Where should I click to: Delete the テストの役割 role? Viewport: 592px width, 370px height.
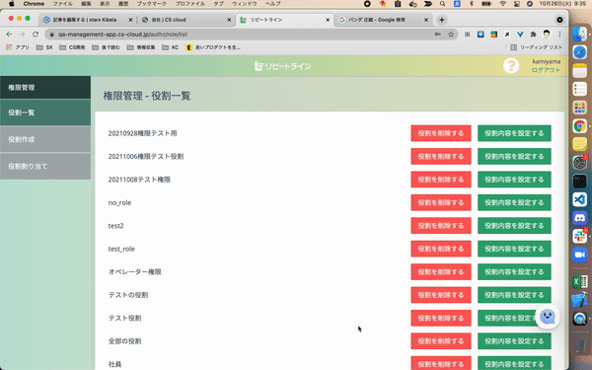[x=441, y=295]
